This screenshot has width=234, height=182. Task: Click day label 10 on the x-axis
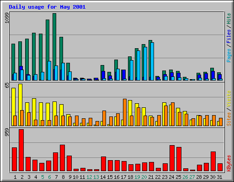pos(75,177)
